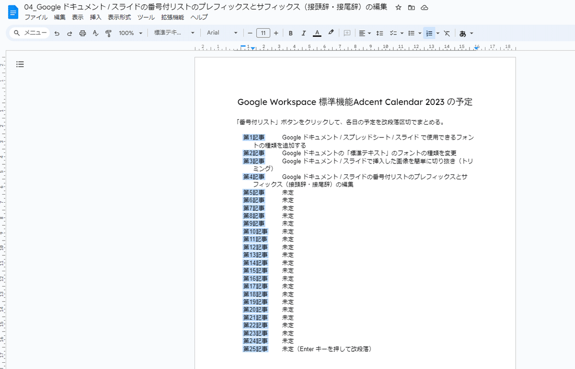Open checklist options arrow
The image size is (575, 369).
402,33
